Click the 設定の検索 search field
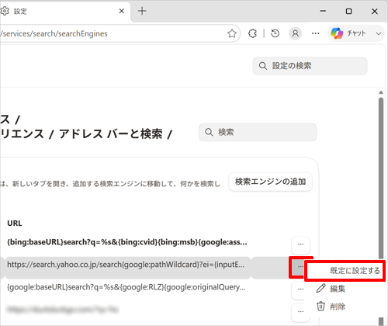 (x=310, y=66)
